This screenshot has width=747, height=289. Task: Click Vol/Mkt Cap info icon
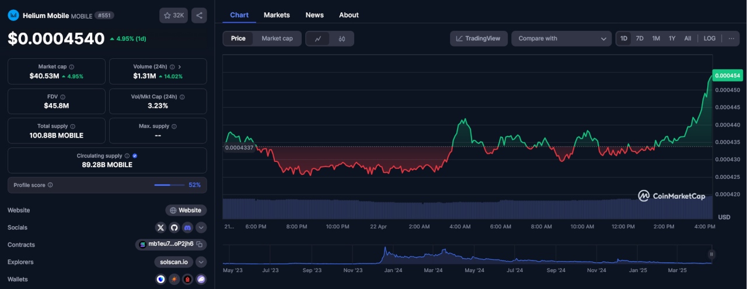(182, 97)
